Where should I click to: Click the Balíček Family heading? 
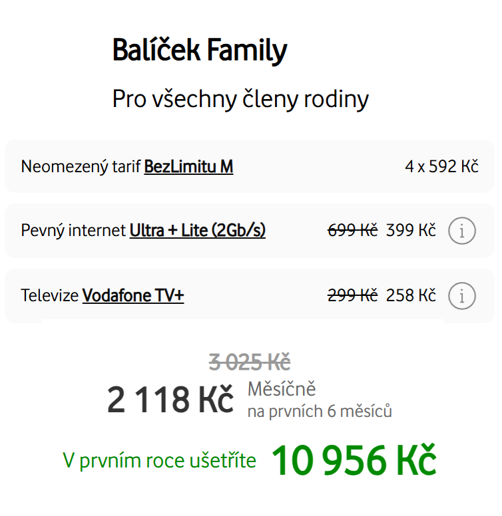click(200, 51)
